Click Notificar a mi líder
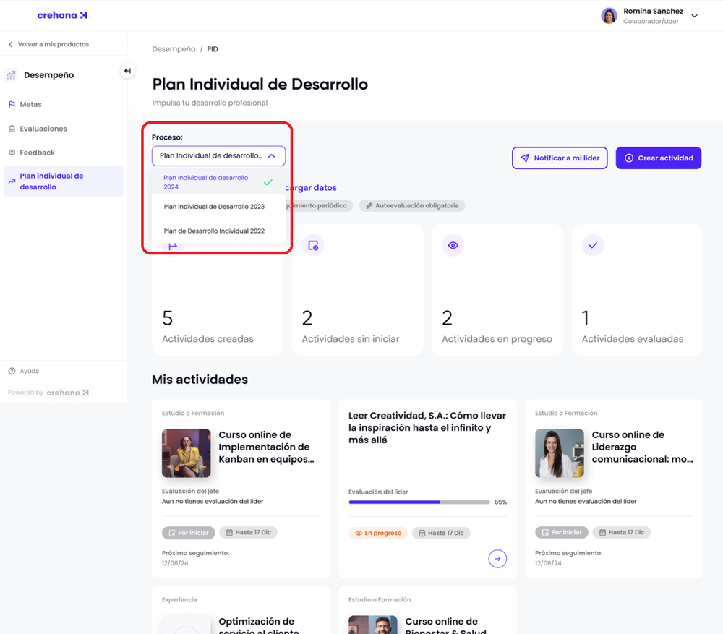The width and height of the screenshot is (723, 634). click(x=560, y=158)
